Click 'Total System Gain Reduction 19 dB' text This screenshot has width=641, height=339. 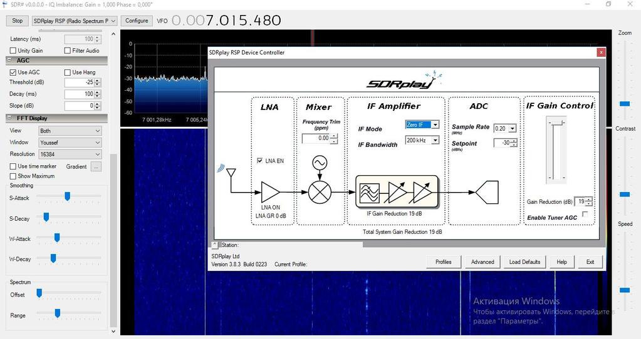click(x=402, y=231)
